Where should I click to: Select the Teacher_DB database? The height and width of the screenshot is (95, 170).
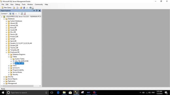(14, 48)
